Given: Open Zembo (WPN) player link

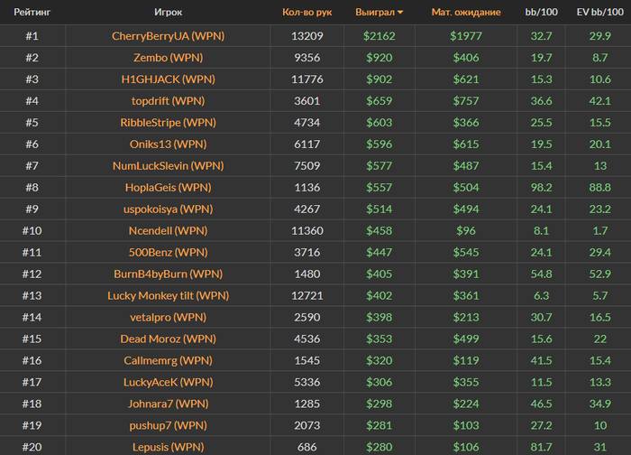Looking at the screenshot, I should 167,58.
